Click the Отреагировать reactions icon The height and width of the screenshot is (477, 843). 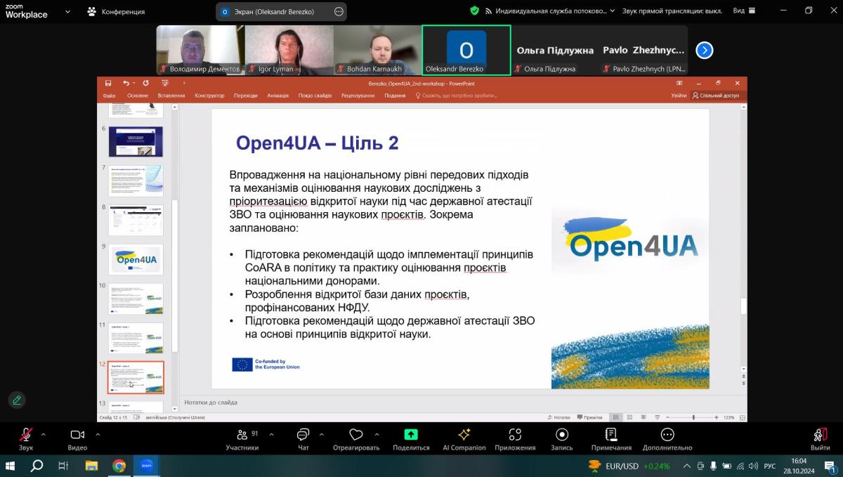[356, 435]
